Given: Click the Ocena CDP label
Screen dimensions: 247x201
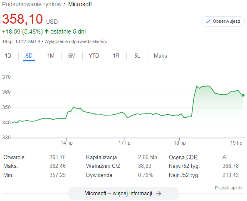Looking at the screenshot, I should coord(183,157).
